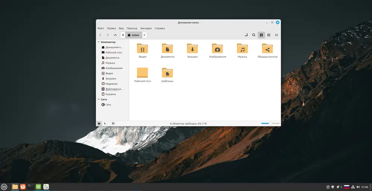Open the settings toggles app in taskbar
The height and width of the screenshot is (191, 372).
[x=46, y=187]
